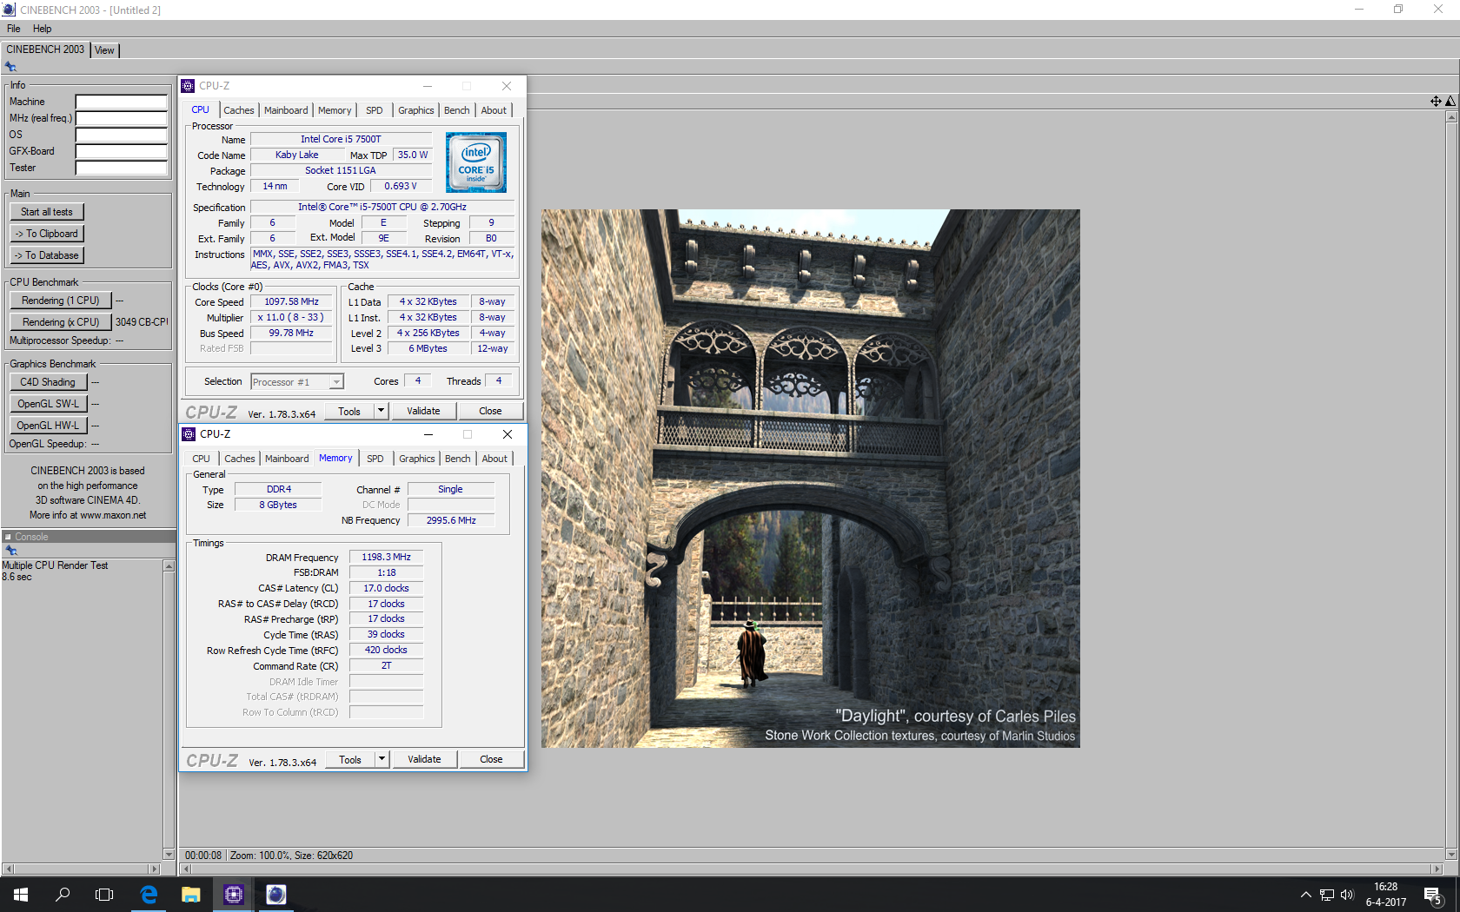The image size is (1460, 912).
Task: Click the network tray icon
Action: click(x=1327, y=895)
